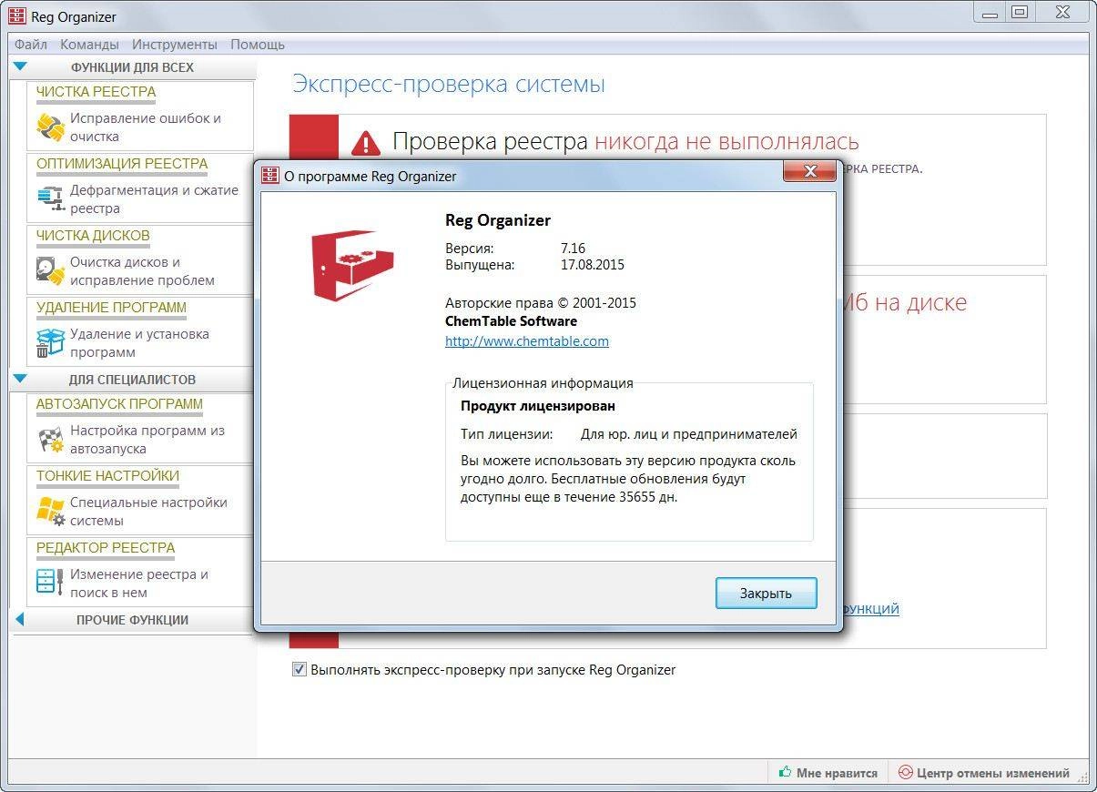Click the thumbs-up icon in status bar
The height and width of the screenshot is (792, 1097).
(x=786, y=773)
